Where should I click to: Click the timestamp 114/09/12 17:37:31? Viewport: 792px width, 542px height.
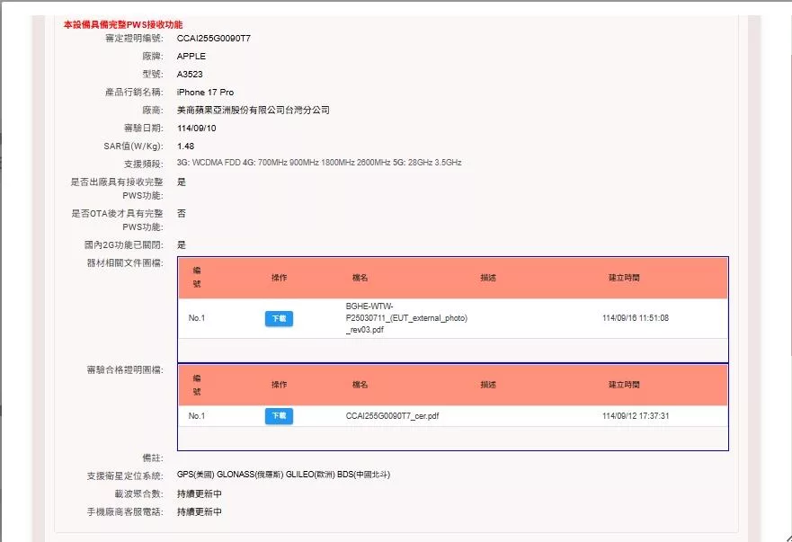coord(636,416)
